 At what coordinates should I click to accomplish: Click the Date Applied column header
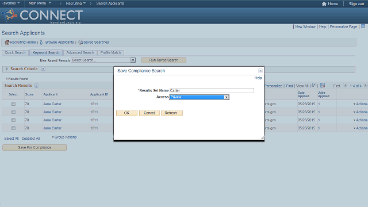coord(304,94)
